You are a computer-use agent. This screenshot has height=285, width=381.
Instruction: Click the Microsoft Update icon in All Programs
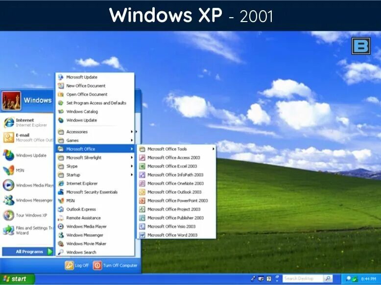tap(61, 77)
